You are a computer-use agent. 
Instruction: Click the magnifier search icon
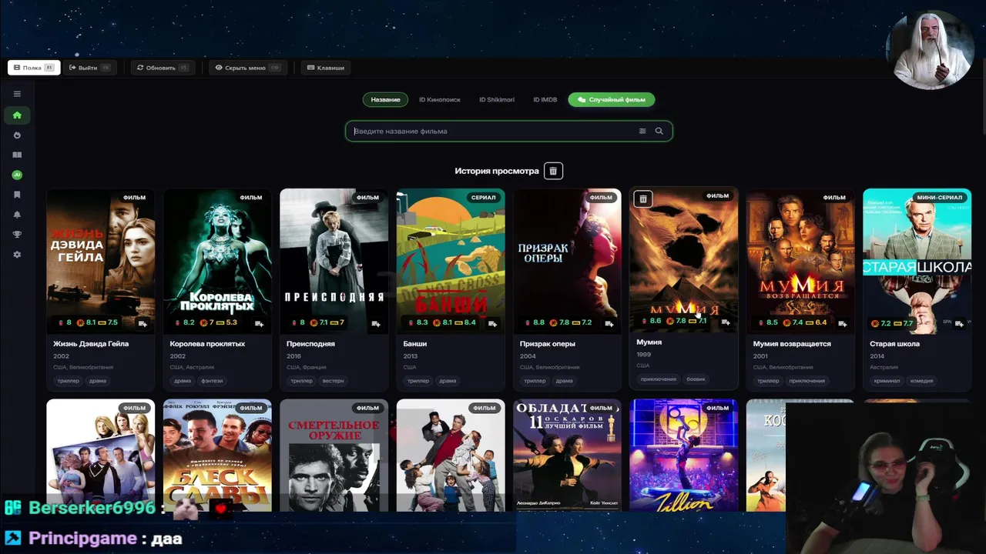coord(659,131)
